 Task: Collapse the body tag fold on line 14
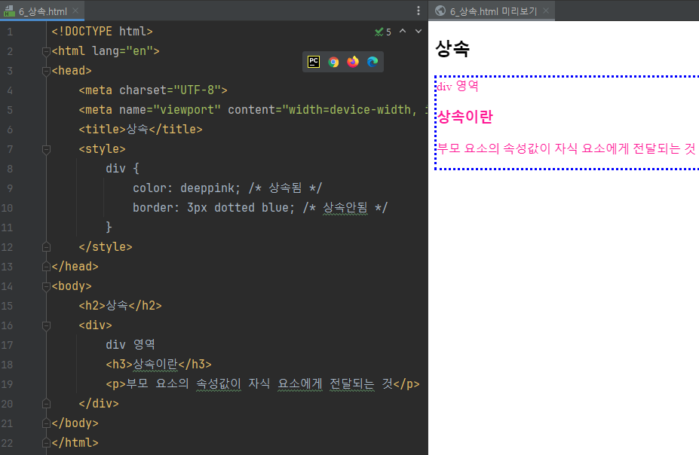pos(46,286)
